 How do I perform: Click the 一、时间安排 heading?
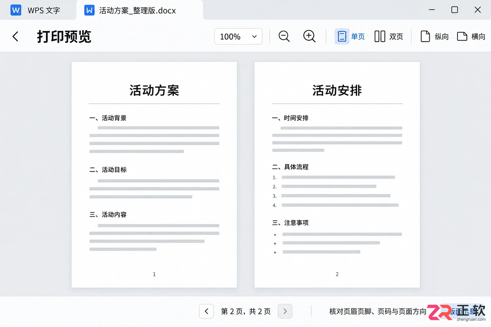tap(290, 118)
